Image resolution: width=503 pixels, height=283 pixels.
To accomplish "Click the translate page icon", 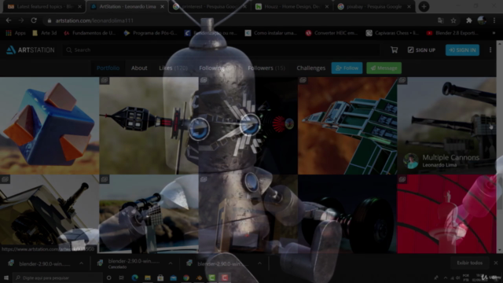I will (441, 20).
